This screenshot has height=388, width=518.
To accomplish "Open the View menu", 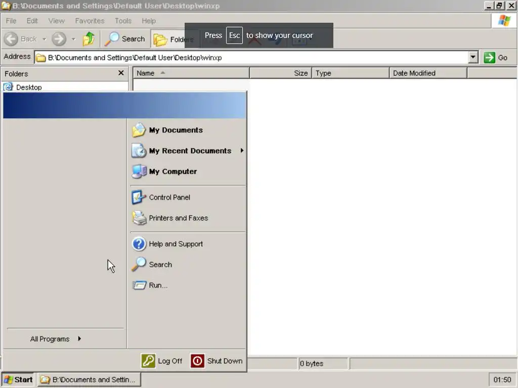I will (57, 21).
